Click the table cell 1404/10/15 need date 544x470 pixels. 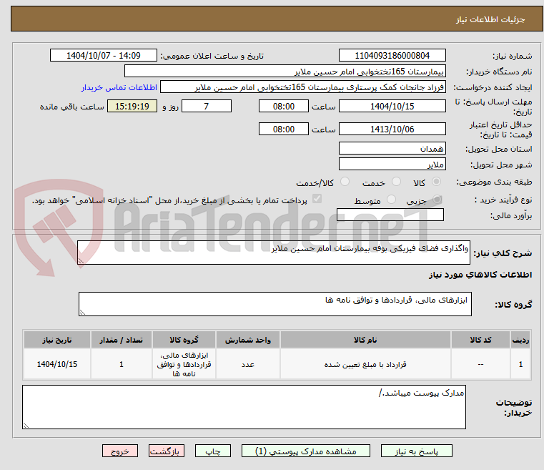coord(57,364)
